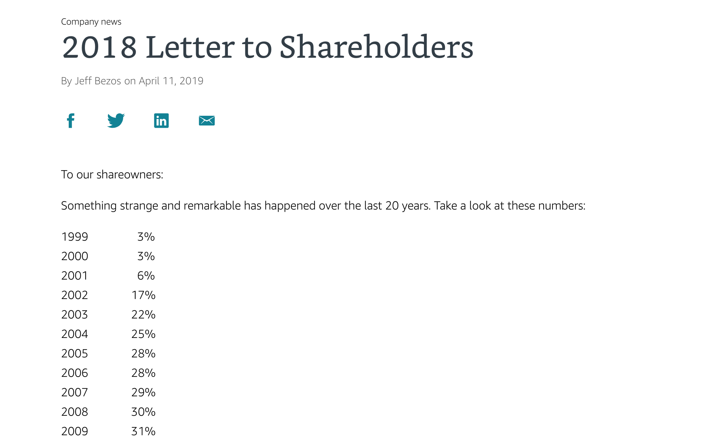The width and height of the screenshot is (704, 441).
Task: Share the letter on Facebook
Action: [x=71, y=121]
